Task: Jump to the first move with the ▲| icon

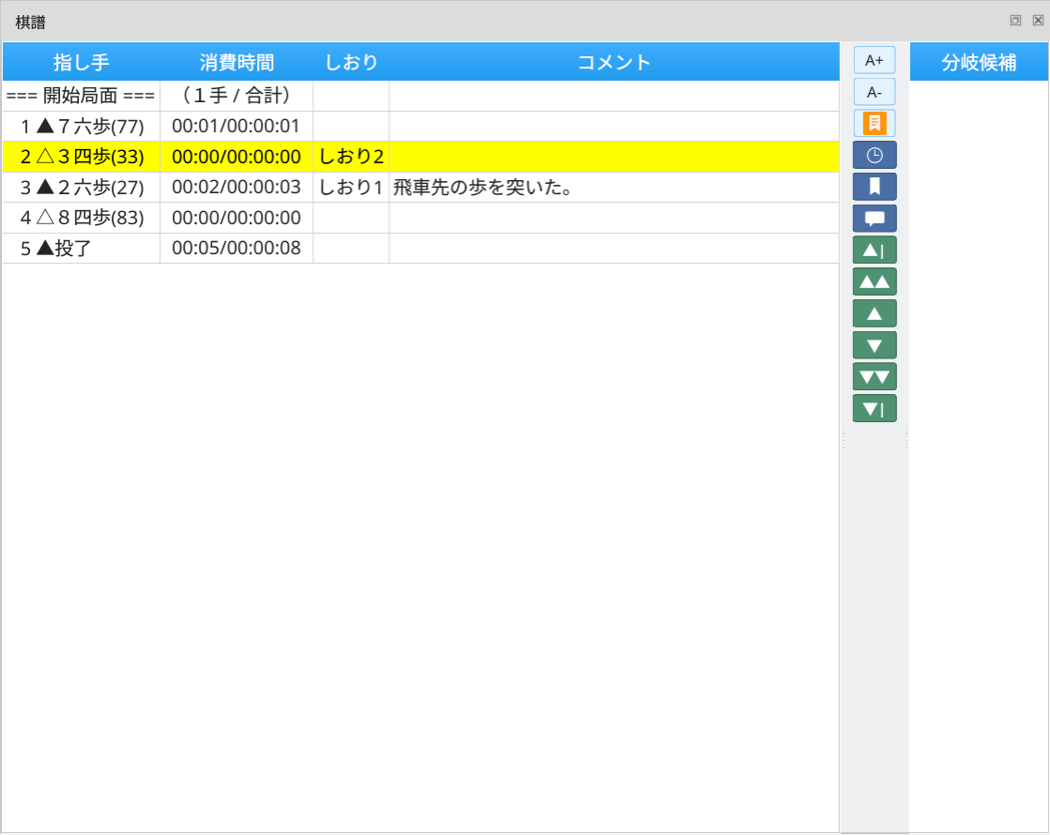Action: (x=874, y=250)
